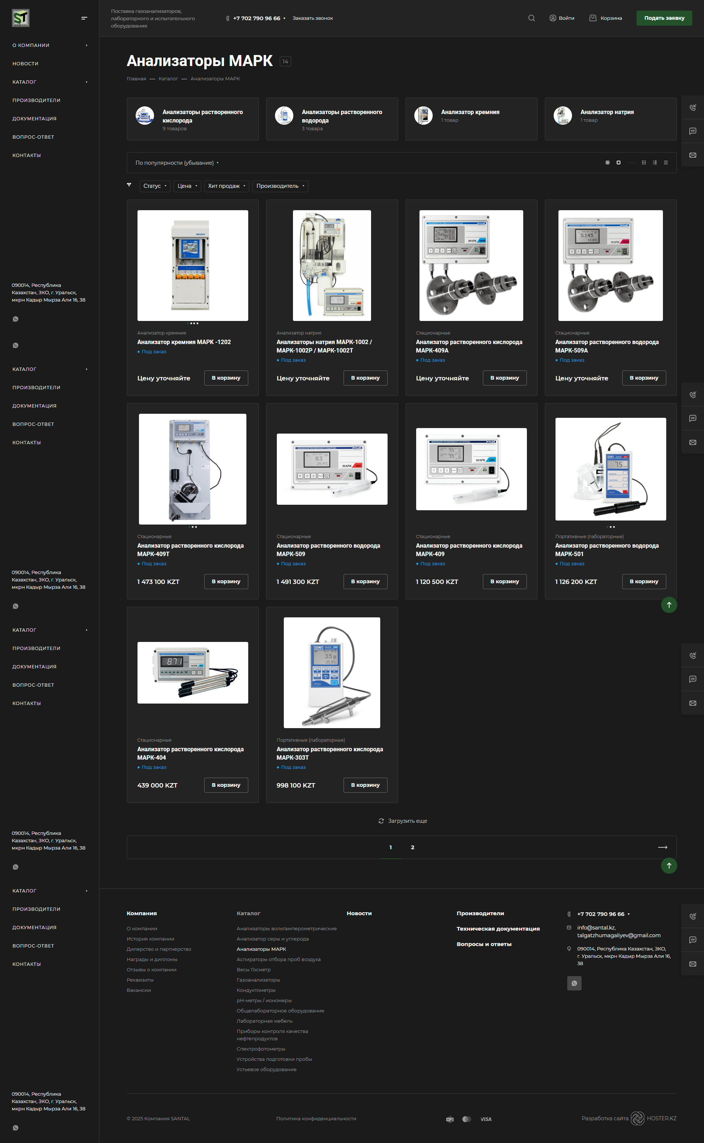704x1143 pixels.
Task: Open Политика конфиденциальности footer link
Action: pyautogui.click(x=316, y=1118)
